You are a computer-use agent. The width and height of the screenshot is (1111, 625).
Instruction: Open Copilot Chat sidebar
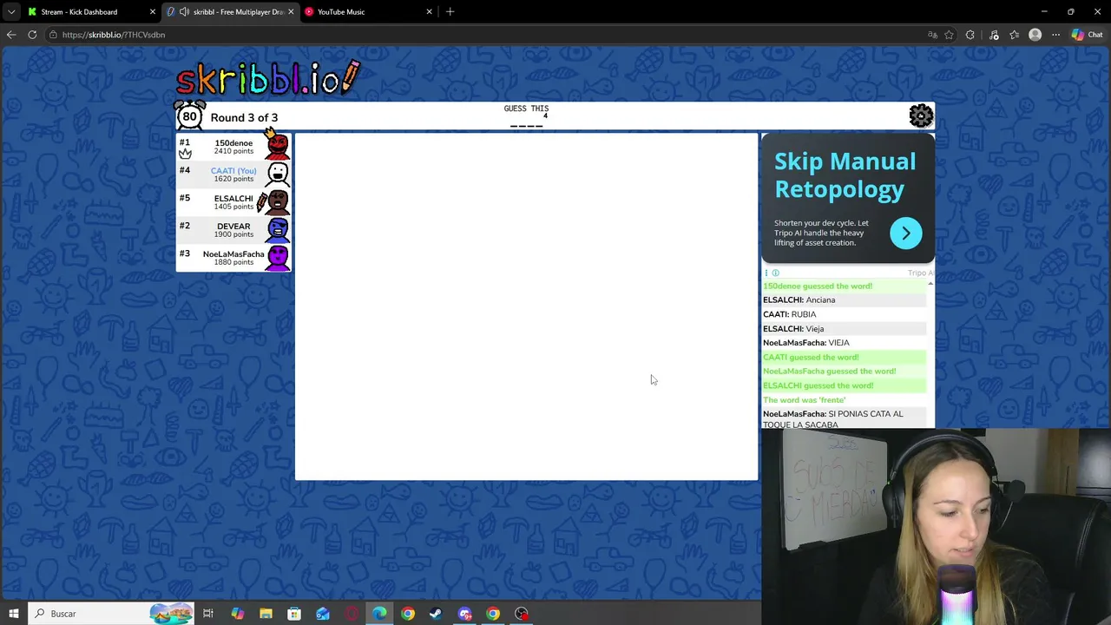1087,35
